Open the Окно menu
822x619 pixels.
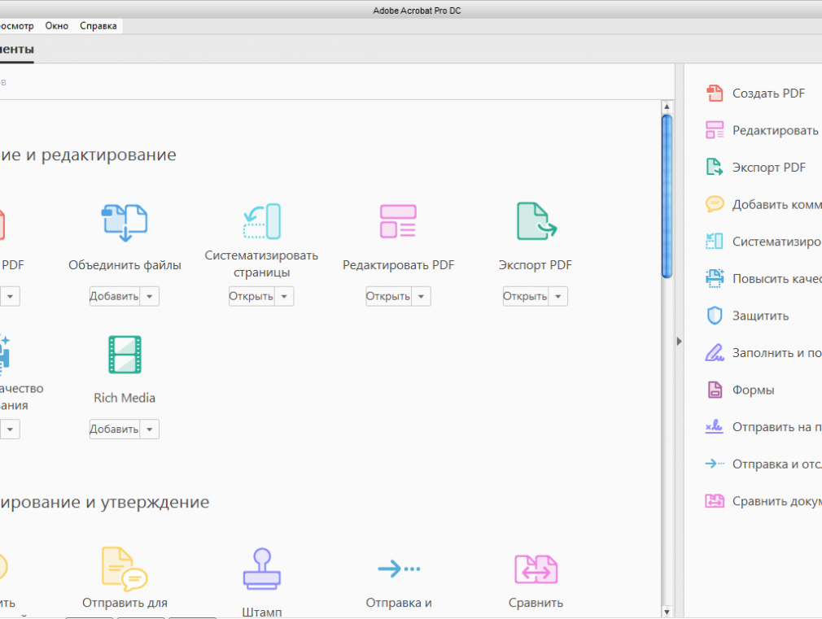coord(57,26)
